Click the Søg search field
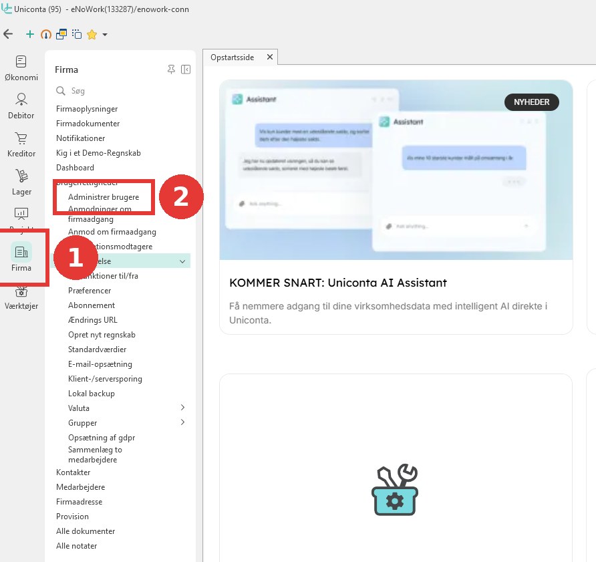This screenshot has height=562, width=596. 122,91
